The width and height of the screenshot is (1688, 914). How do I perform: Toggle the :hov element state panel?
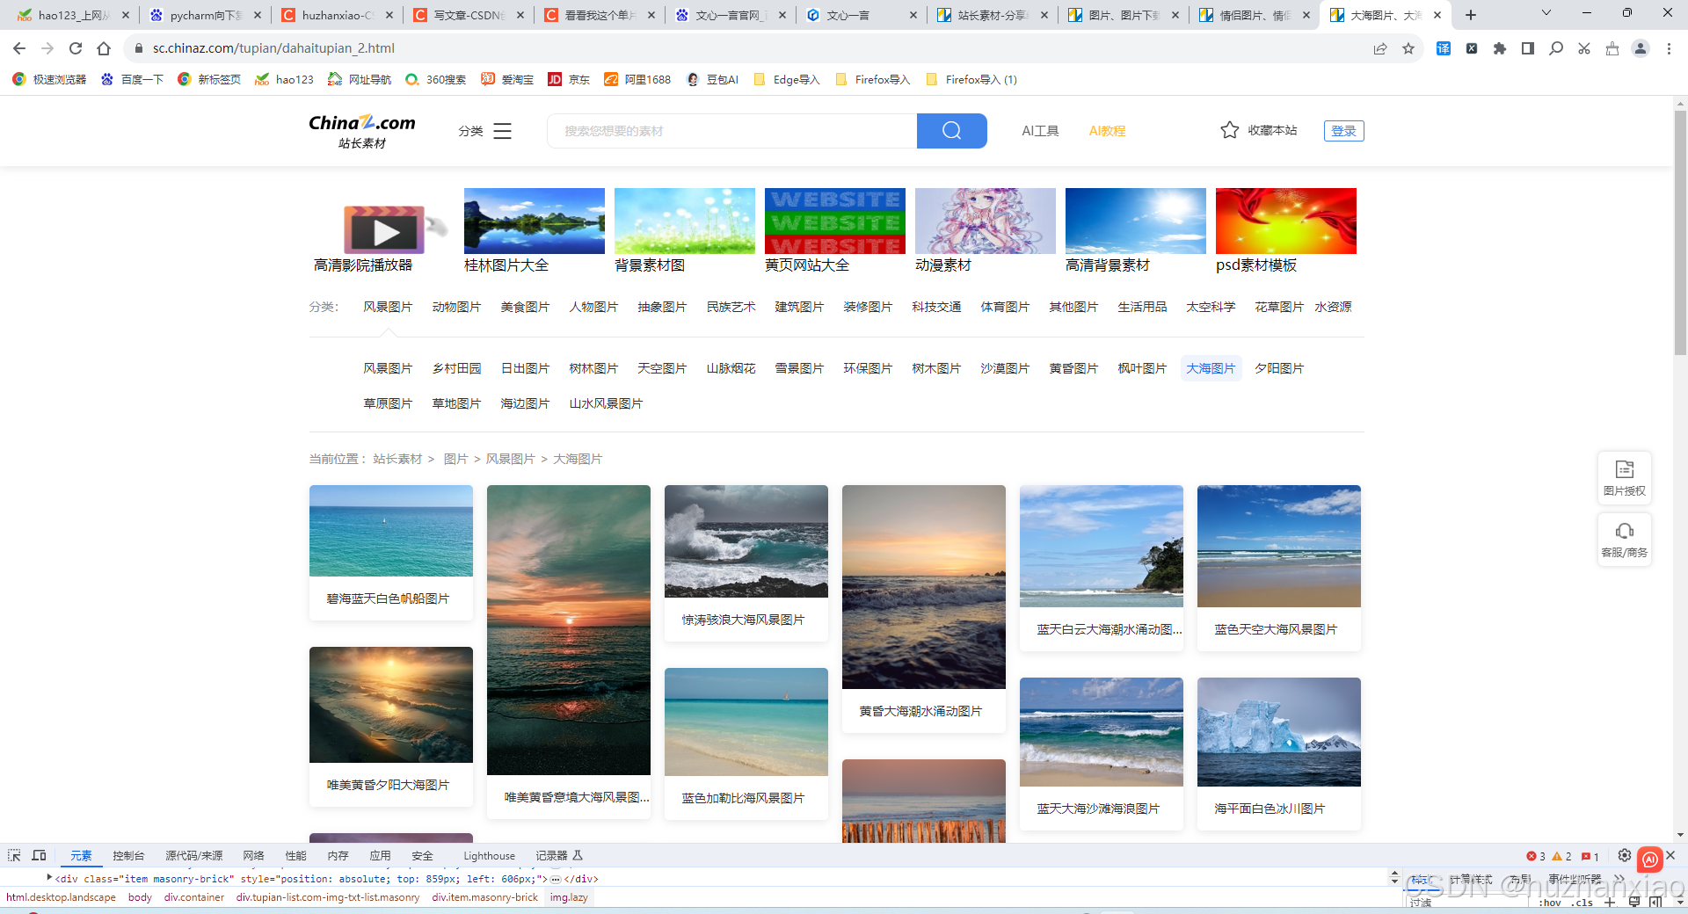coord(1550,903)
